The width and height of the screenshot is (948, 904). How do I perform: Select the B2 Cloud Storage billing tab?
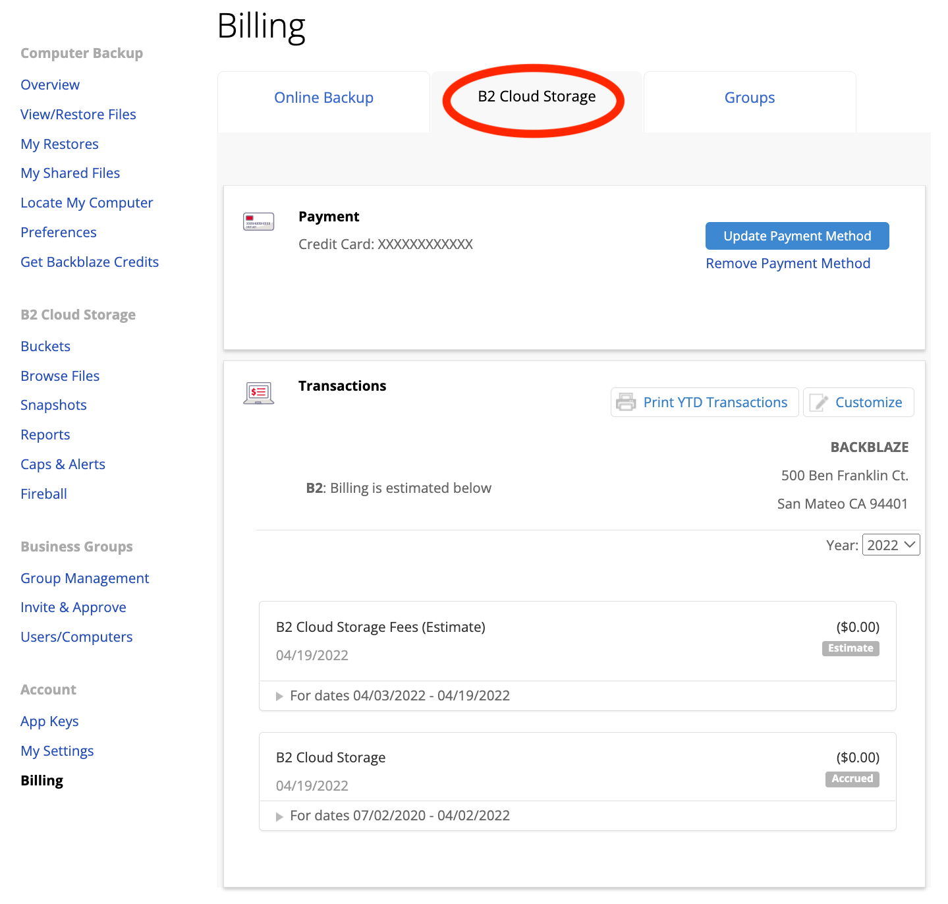click(536, 97)
